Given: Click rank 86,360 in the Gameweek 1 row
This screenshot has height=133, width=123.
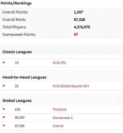Looking at the screenshot, I should (20, 117).
